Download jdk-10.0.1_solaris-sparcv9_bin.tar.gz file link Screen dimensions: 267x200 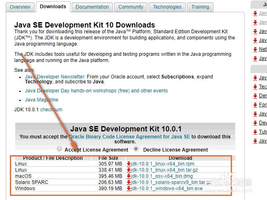tap(171, 182)
